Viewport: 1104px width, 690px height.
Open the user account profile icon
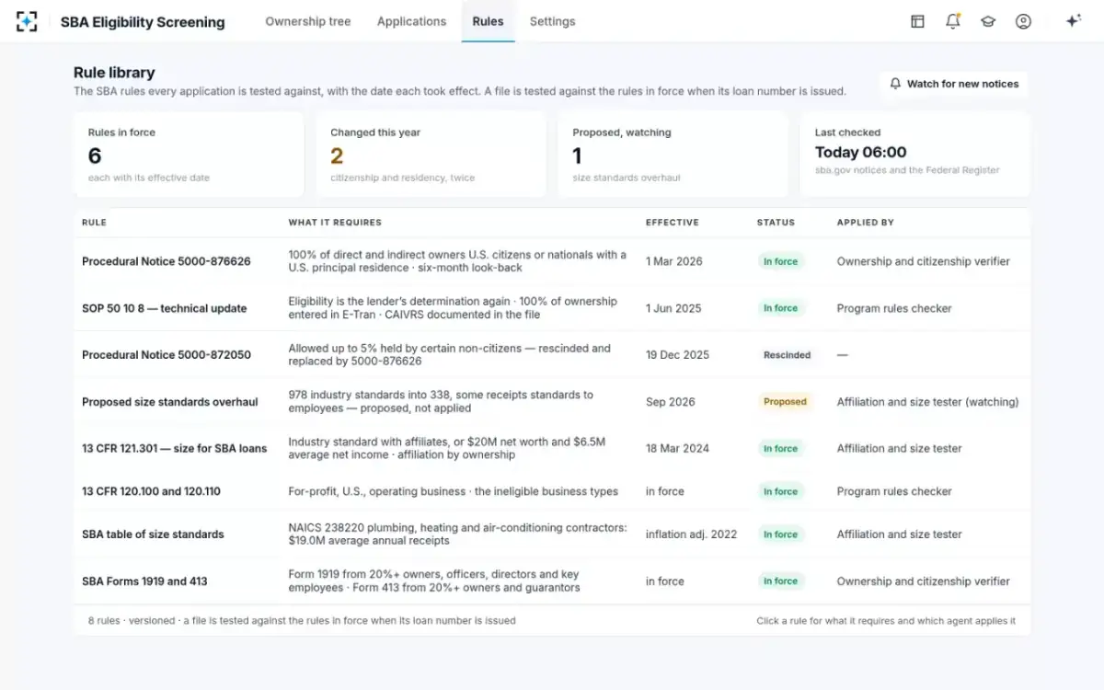click(1023, 21)
